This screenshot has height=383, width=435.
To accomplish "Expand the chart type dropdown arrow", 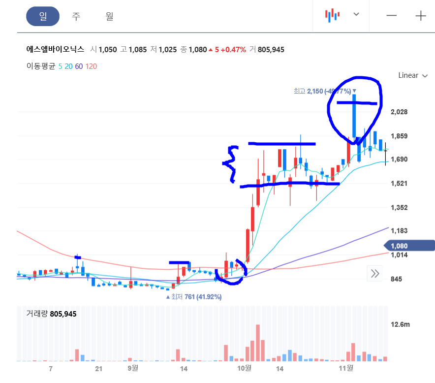I will (x=356, y=14).
